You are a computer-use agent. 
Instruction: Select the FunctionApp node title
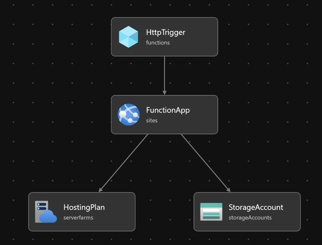coord(168,110)
